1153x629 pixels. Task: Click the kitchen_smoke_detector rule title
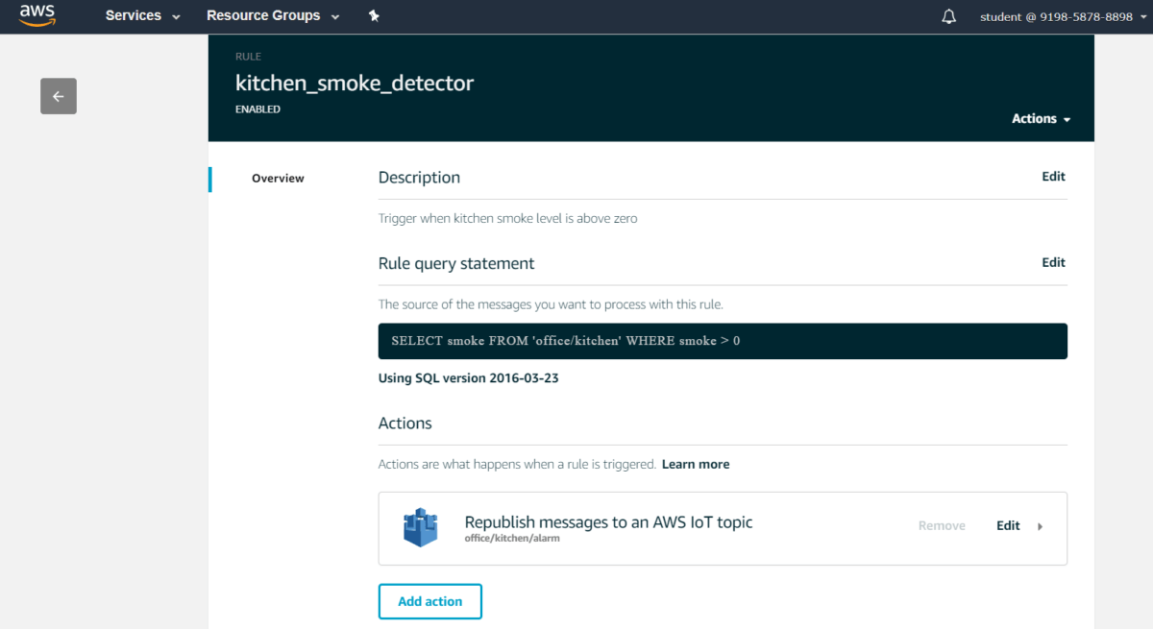355,83
